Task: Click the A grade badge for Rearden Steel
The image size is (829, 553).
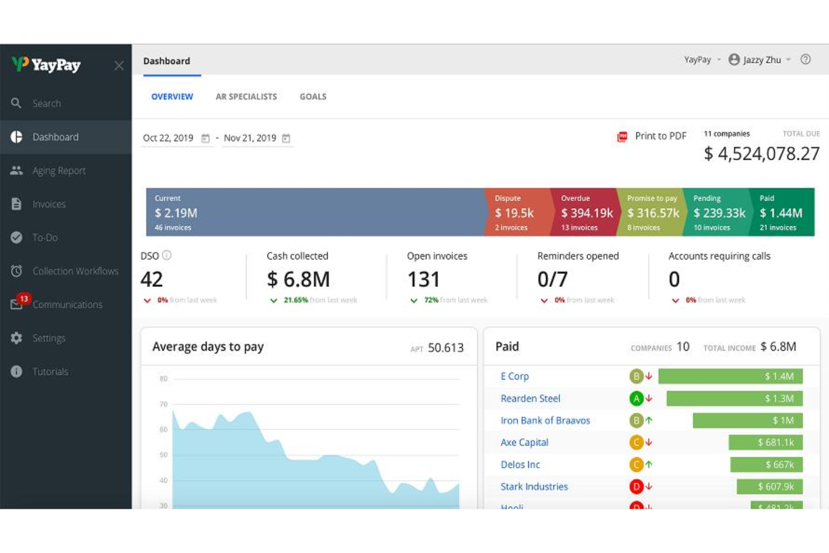Action: coord(636,398)
